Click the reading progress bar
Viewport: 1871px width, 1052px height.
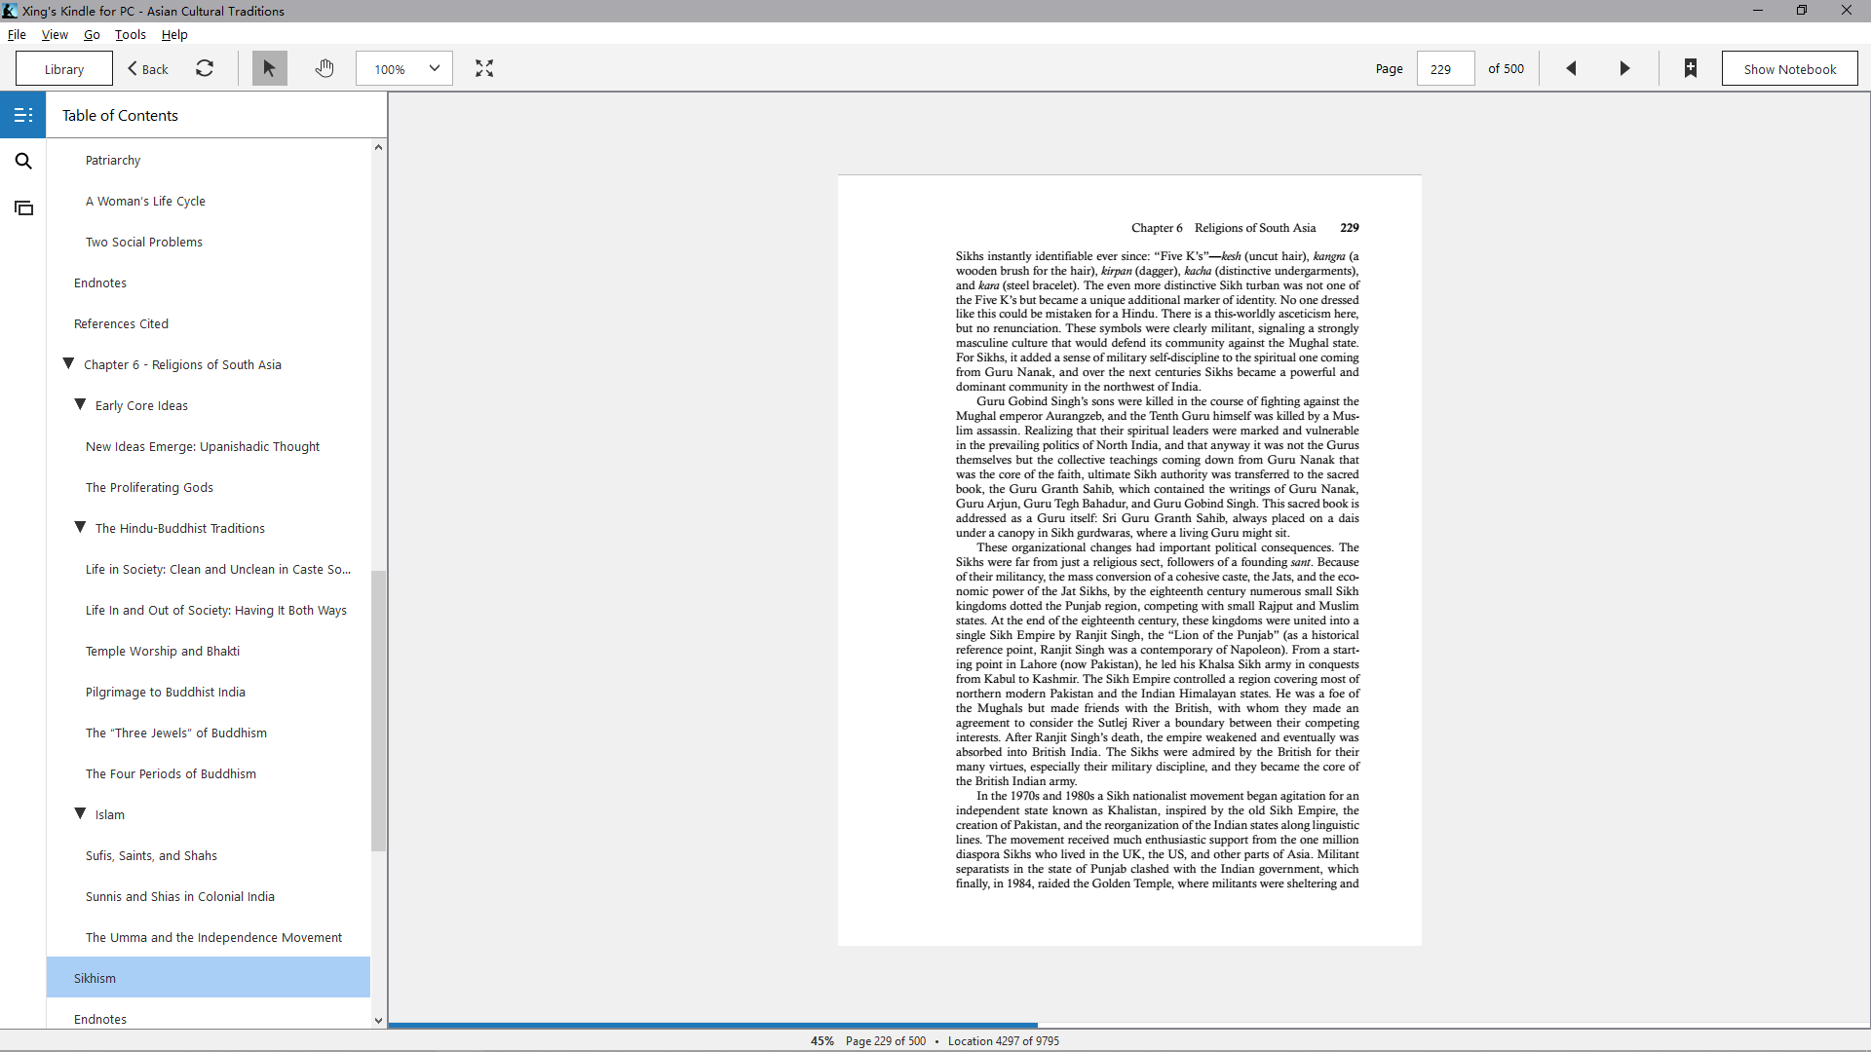click(x=1128, y=1025)
